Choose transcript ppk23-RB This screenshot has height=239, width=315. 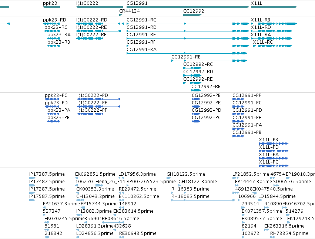pos(54,46)
